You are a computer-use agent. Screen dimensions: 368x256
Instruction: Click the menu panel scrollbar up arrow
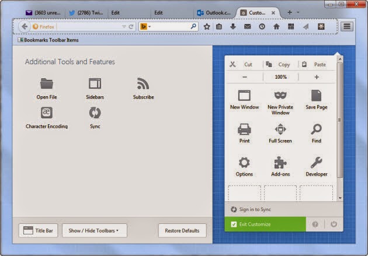(x=340, y=59)
